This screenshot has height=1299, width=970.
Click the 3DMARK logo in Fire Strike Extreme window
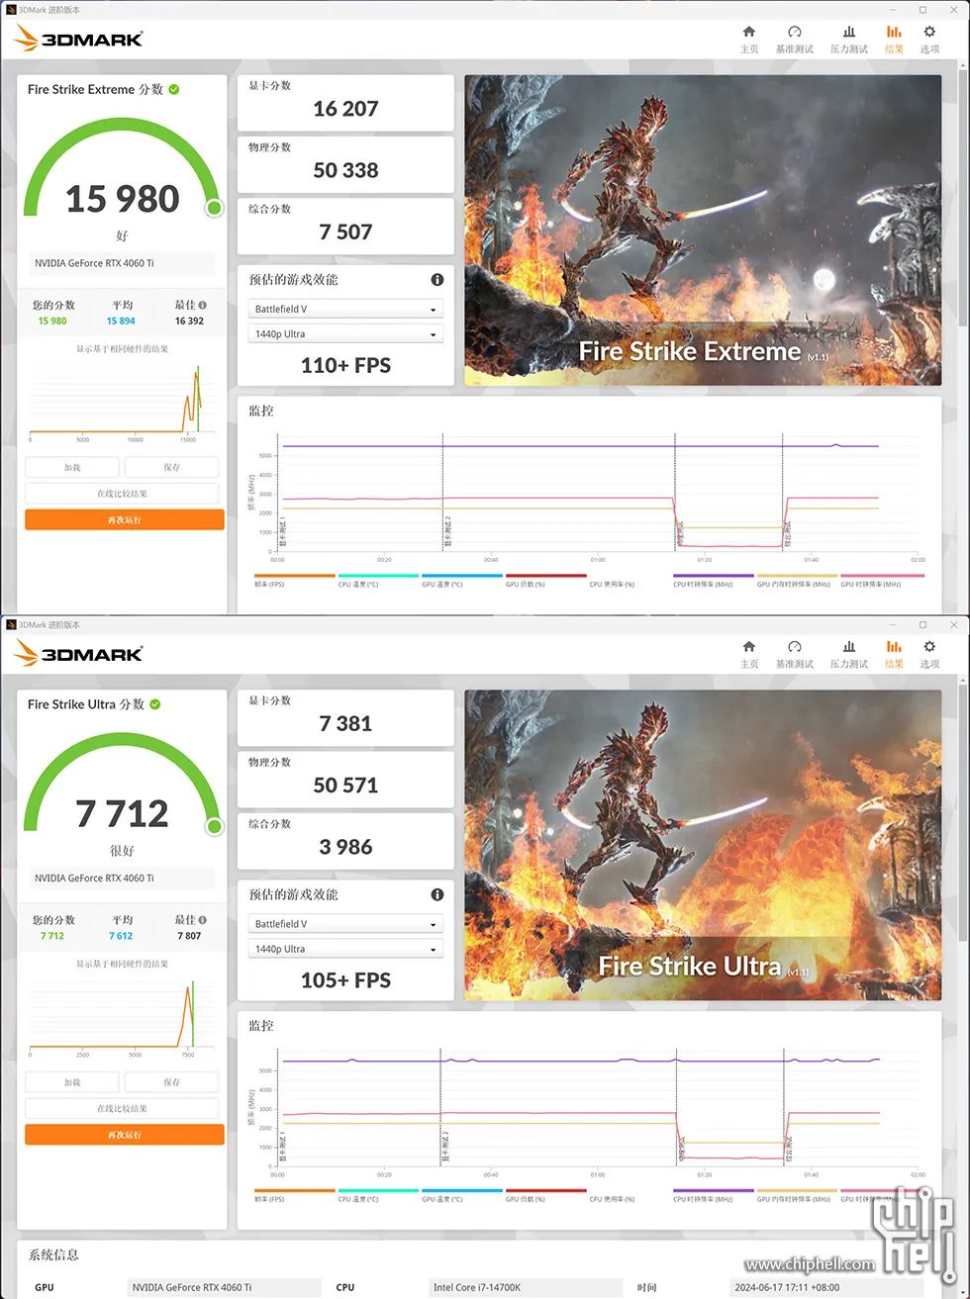79,39
